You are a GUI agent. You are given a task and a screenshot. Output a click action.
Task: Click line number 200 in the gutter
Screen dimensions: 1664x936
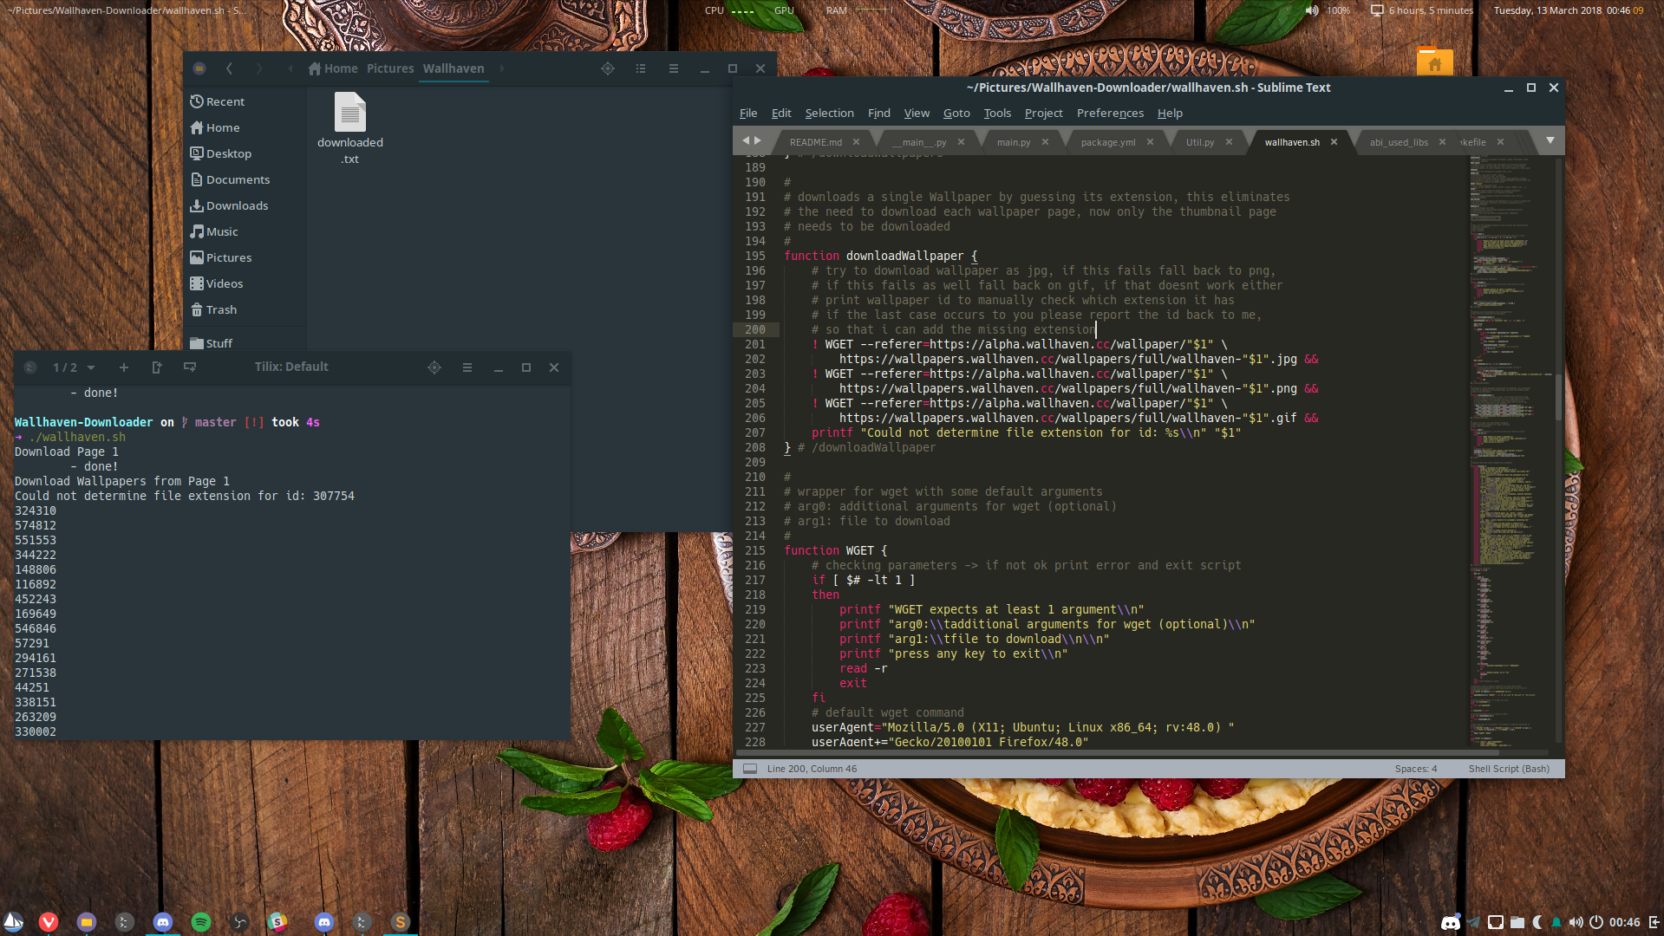click(755, 329)
